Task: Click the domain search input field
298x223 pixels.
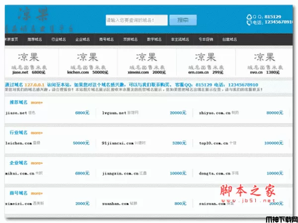Action: tap(137, 20)
